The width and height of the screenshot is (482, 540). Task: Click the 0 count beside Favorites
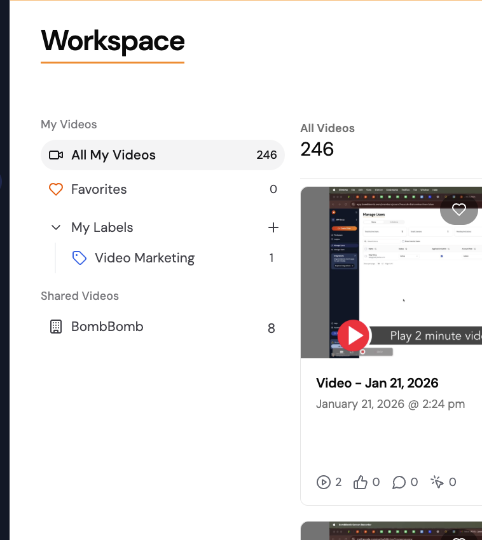tap(273, 189)
